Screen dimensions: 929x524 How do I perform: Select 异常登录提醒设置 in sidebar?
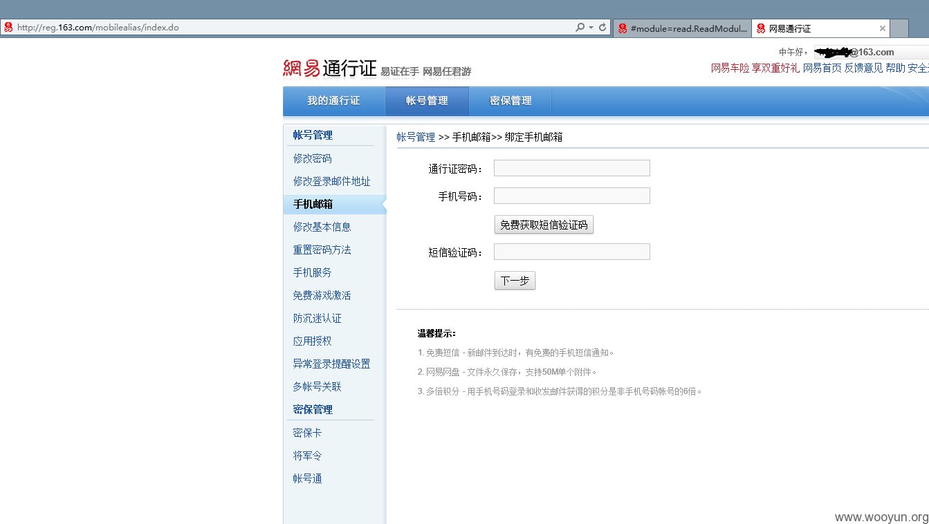tap(331, 364)
